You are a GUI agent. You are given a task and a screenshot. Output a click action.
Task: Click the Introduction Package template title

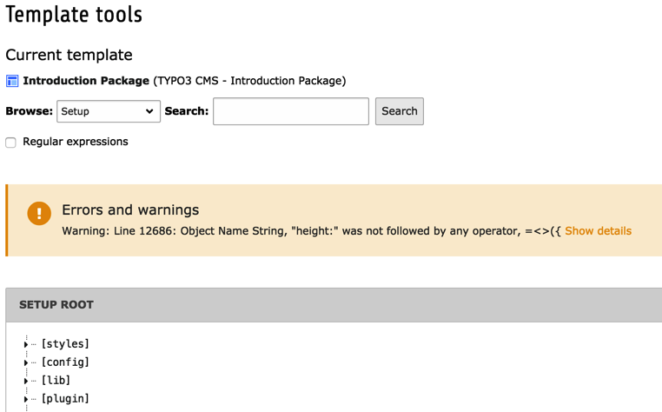(86, 81)
